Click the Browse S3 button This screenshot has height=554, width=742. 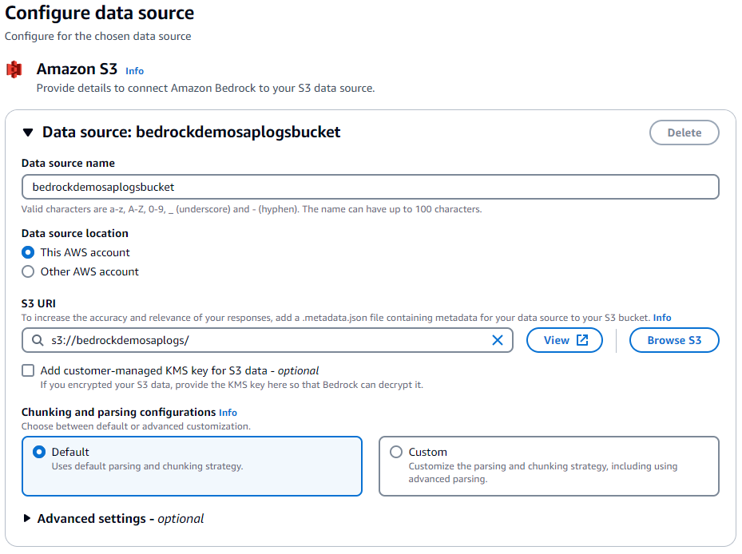(x=674, y=340)
